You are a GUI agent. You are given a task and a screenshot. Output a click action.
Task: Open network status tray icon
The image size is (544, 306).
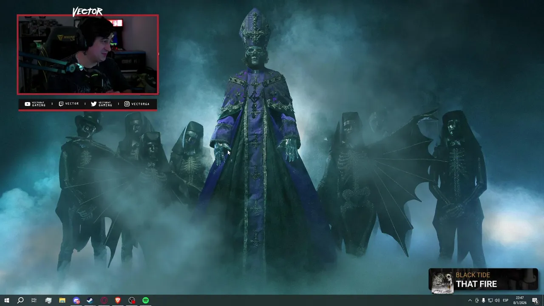[490, 300]
